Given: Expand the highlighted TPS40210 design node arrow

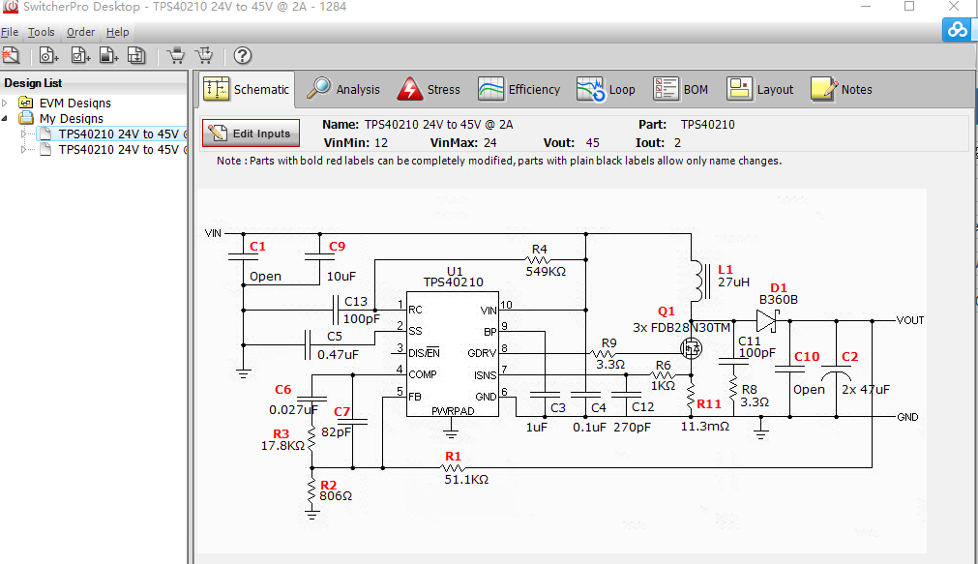Looking at the screenshot, I should [24, 134].
